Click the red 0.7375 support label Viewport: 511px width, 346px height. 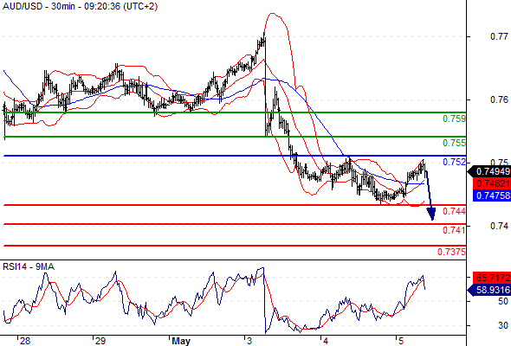[451, 252]
